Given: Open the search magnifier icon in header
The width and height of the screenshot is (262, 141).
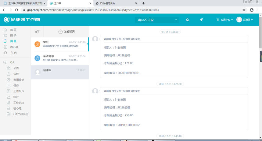Looking at the screenshot, I should click(x=188, y=20).
